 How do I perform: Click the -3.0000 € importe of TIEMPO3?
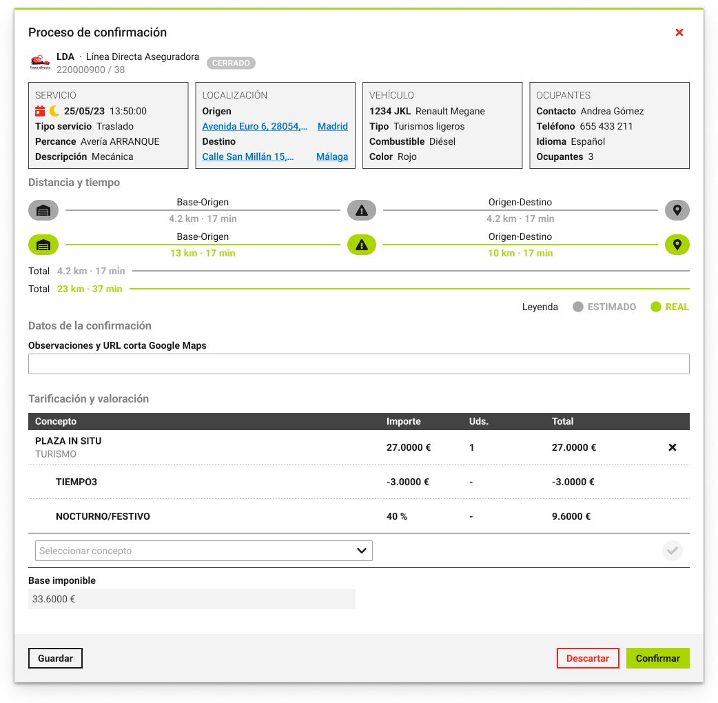(x=407, y=482)
